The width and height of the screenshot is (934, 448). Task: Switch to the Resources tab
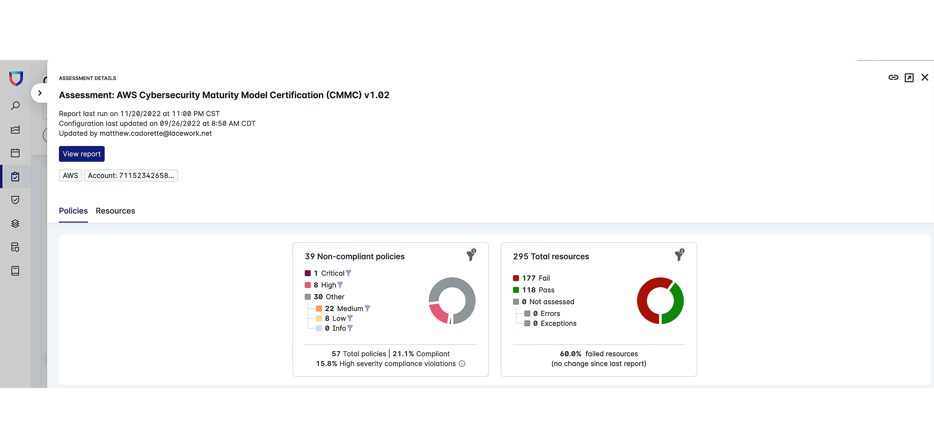[115, 211]
